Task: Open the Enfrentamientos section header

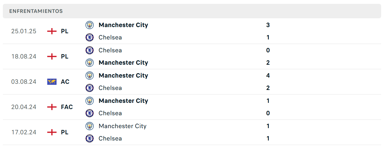Action: (192, 11)
